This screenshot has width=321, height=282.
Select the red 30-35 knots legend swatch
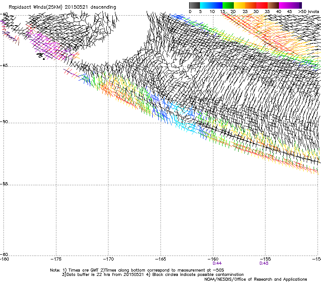click(262, 5)
